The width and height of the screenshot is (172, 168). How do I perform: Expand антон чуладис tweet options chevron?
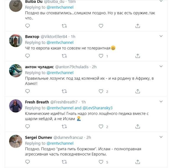pyautogui.click(x=161, y=67)
